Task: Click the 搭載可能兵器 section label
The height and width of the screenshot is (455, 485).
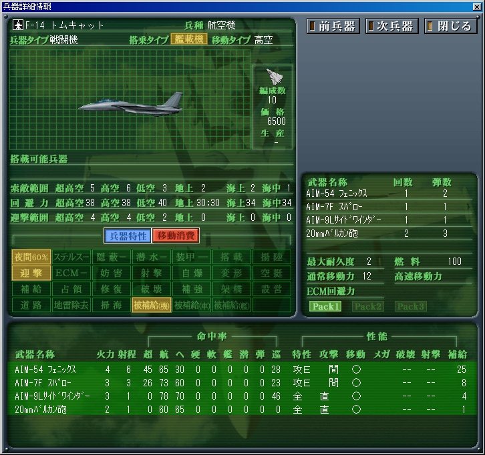Action: click(x=39, y=159)
